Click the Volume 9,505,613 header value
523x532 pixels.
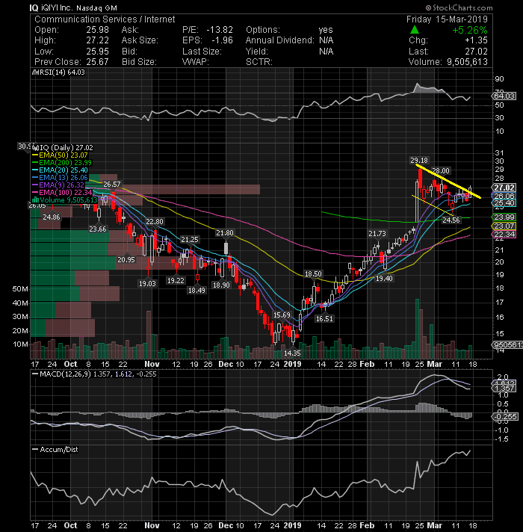click(x=468, y=62)
